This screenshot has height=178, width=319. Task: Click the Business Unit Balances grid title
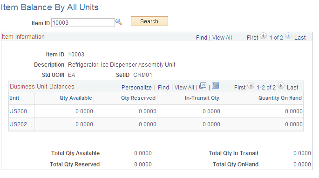click(42, 86)
